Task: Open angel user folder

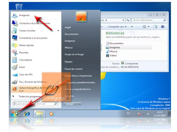Action: [x=68, y=28]
